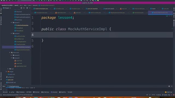Click the Project panel expand/collapse-all icon
The image size is (175, 98).
pos(24,8)
